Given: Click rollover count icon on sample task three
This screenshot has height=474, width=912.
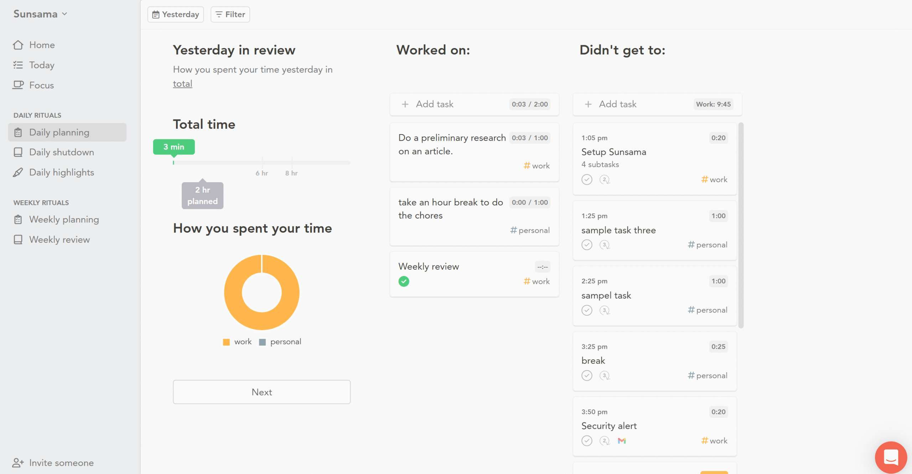Looking at the screenshot, I should pos(605,245).
